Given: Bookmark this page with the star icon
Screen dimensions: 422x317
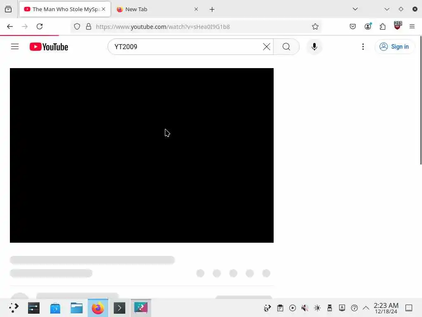Looking at the screenshot, I should pos(315,26).
